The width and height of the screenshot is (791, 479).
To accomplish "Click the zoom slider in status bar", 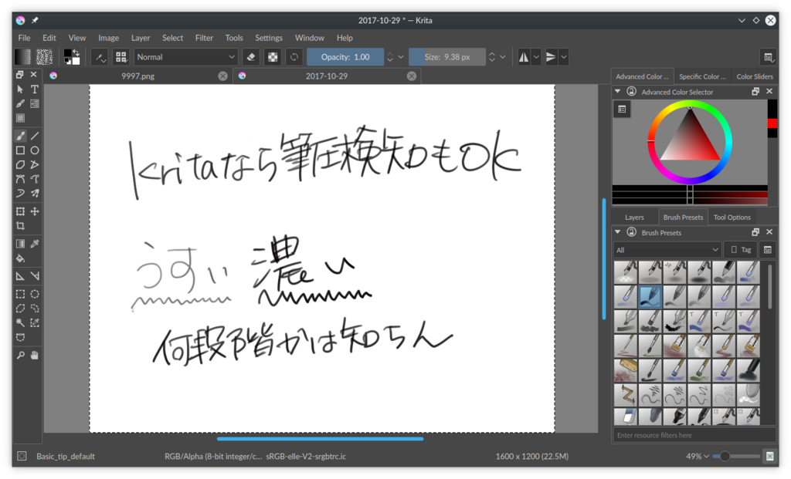I will (x=738, y=456).
